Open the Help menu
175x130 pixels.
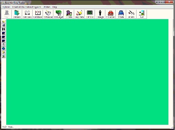point(55,7)
